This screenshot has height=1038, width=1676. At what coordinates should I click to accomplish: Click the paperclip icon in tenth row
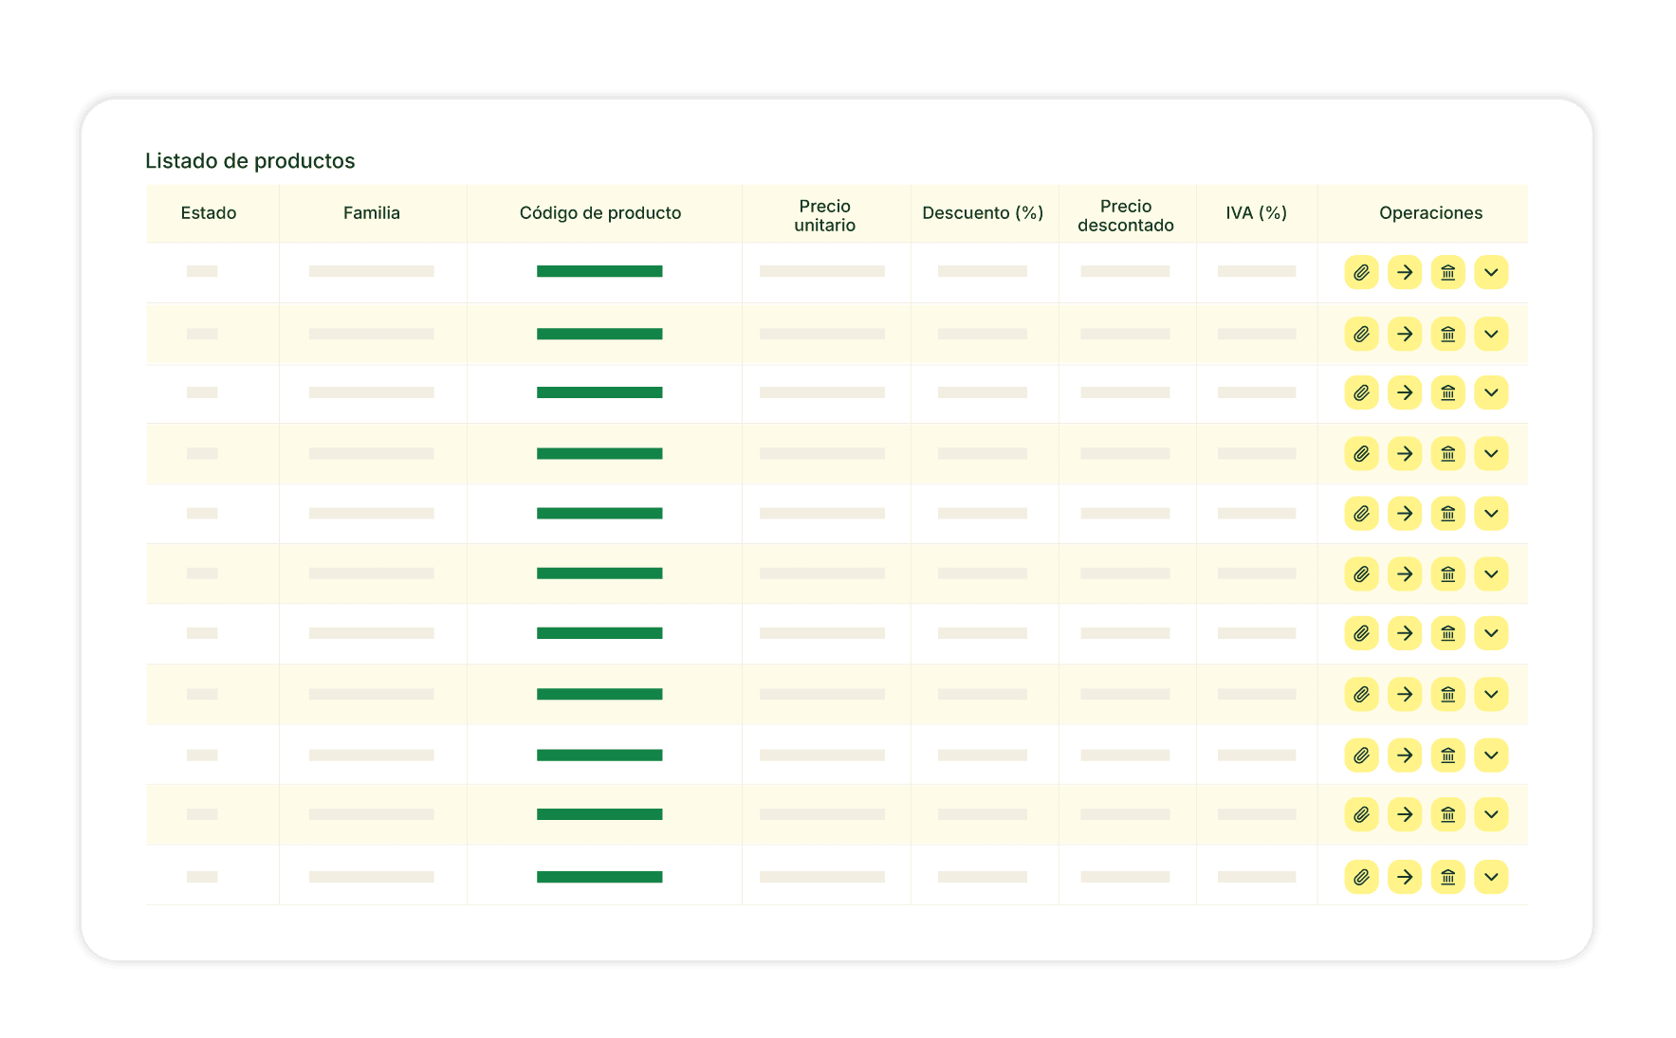(1361, 814)
